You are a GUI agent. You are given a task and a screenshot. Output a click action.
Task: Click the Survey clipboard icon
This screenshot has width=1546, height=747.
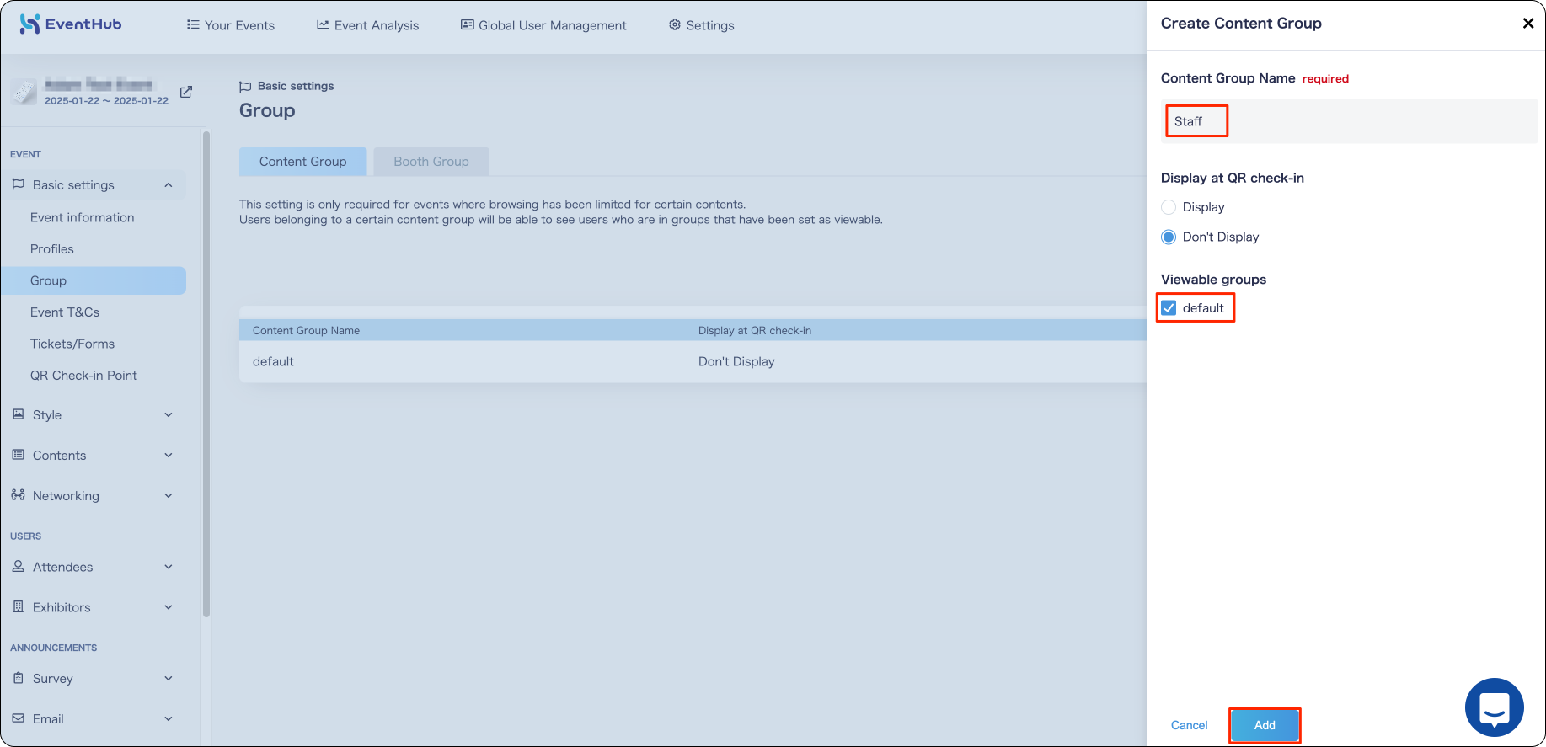click(x=19, y=678)
